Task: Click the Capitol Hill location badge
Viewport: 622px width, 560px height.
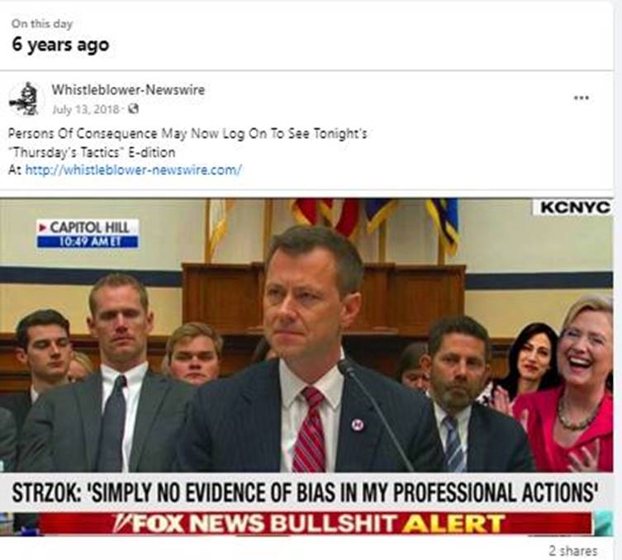Action: pos(88,227)
